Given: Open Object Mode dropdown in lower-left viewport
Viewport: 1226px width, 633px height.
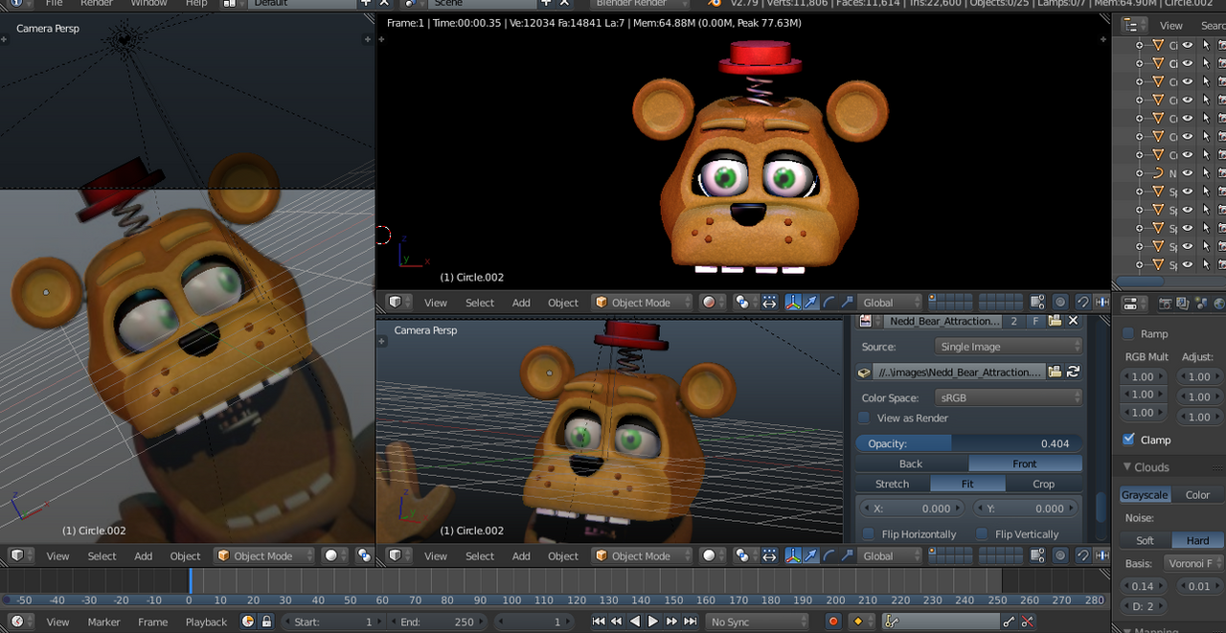Looking at the screenshot, I should click(264, 556).
